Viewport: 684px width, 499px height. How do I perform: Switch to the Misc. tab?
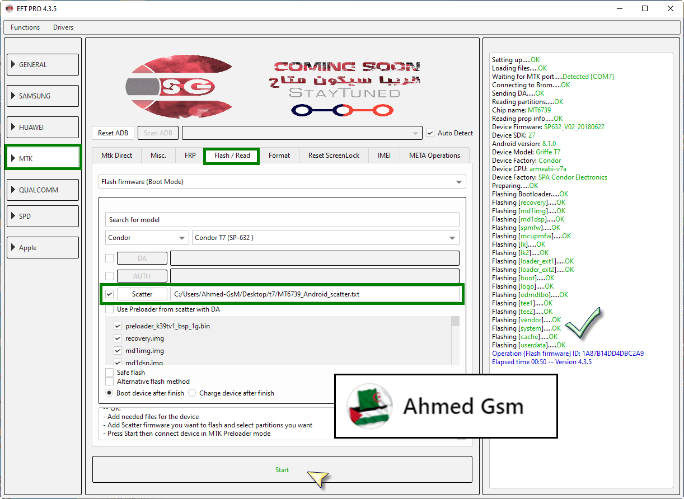click(158, 156)
